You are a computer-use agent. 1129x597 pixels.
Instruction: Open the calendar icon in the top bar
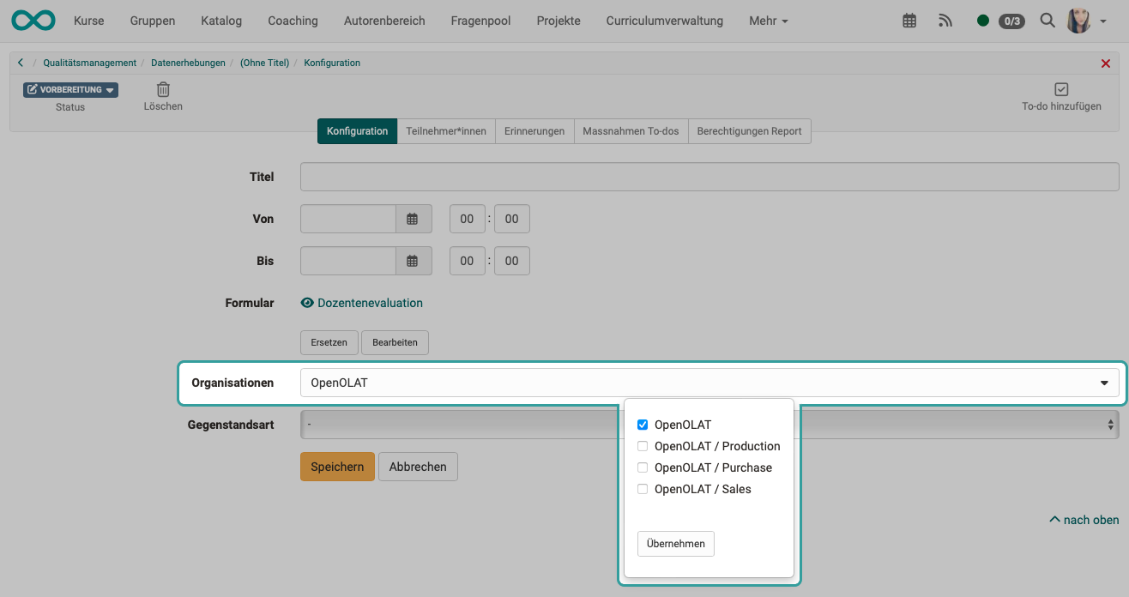coord(909,20)
